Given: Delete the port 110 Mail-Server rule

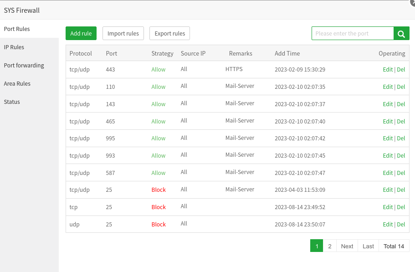Looking at the screenshot, I should pos(401,87).
